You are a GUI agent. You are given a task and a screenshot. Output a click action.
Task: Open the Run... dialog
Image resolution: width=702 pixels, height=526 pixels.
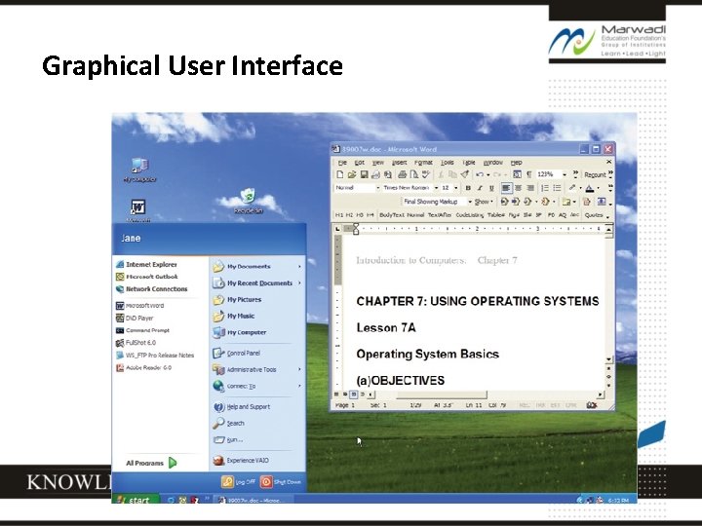228,439
